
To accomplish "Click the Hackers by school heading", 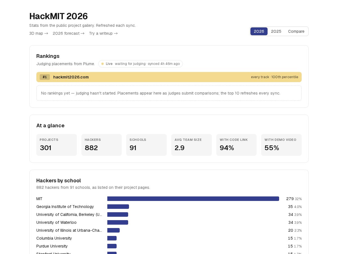I will (59, 181).
